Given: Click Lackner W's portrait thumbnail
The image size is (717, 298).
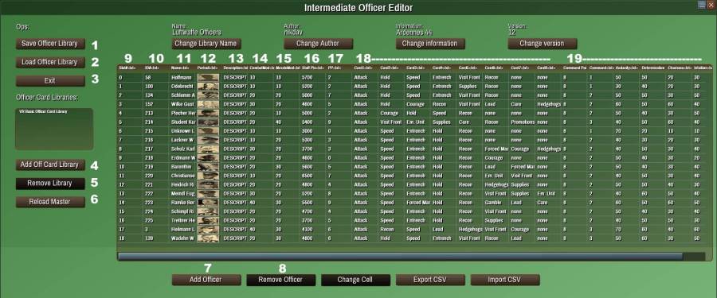Looking at the screenshot, I should pos(208,140).
